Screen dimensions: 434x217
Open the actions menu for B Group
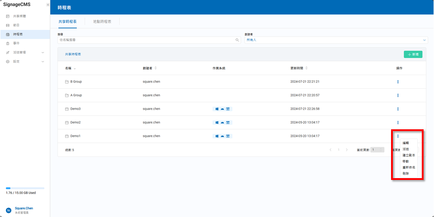(398, 82)
